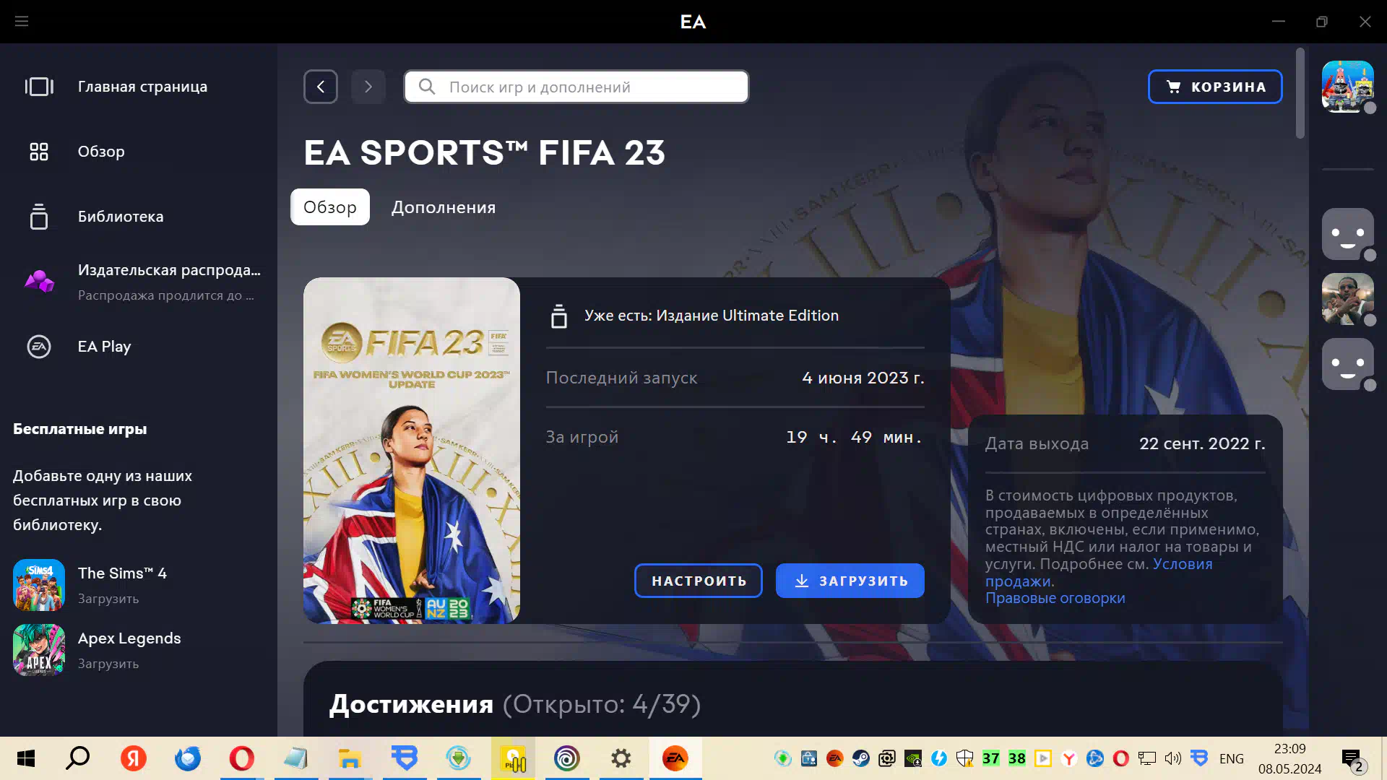Click the Настроить button

point(699,581)
